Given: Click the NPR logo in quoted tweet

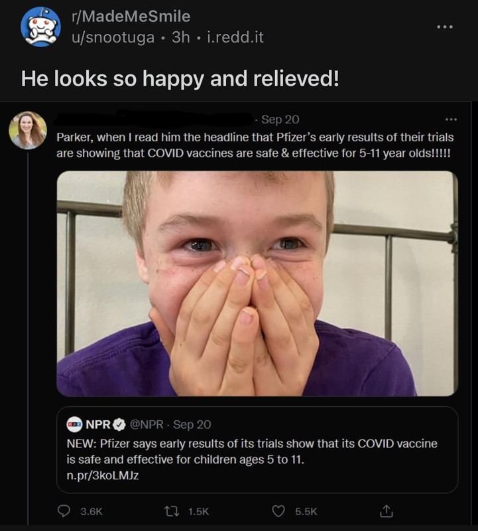Looking at the screenshot, I should (x=74, y=424).
